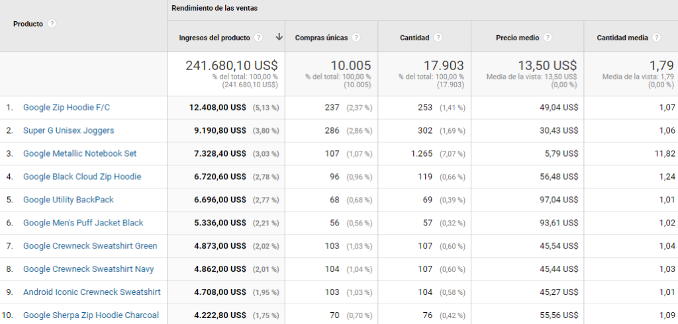Screen dimensions: 678x324
Task: Select revenue cell 5.336,00 US$
Action: pos(220,223)
